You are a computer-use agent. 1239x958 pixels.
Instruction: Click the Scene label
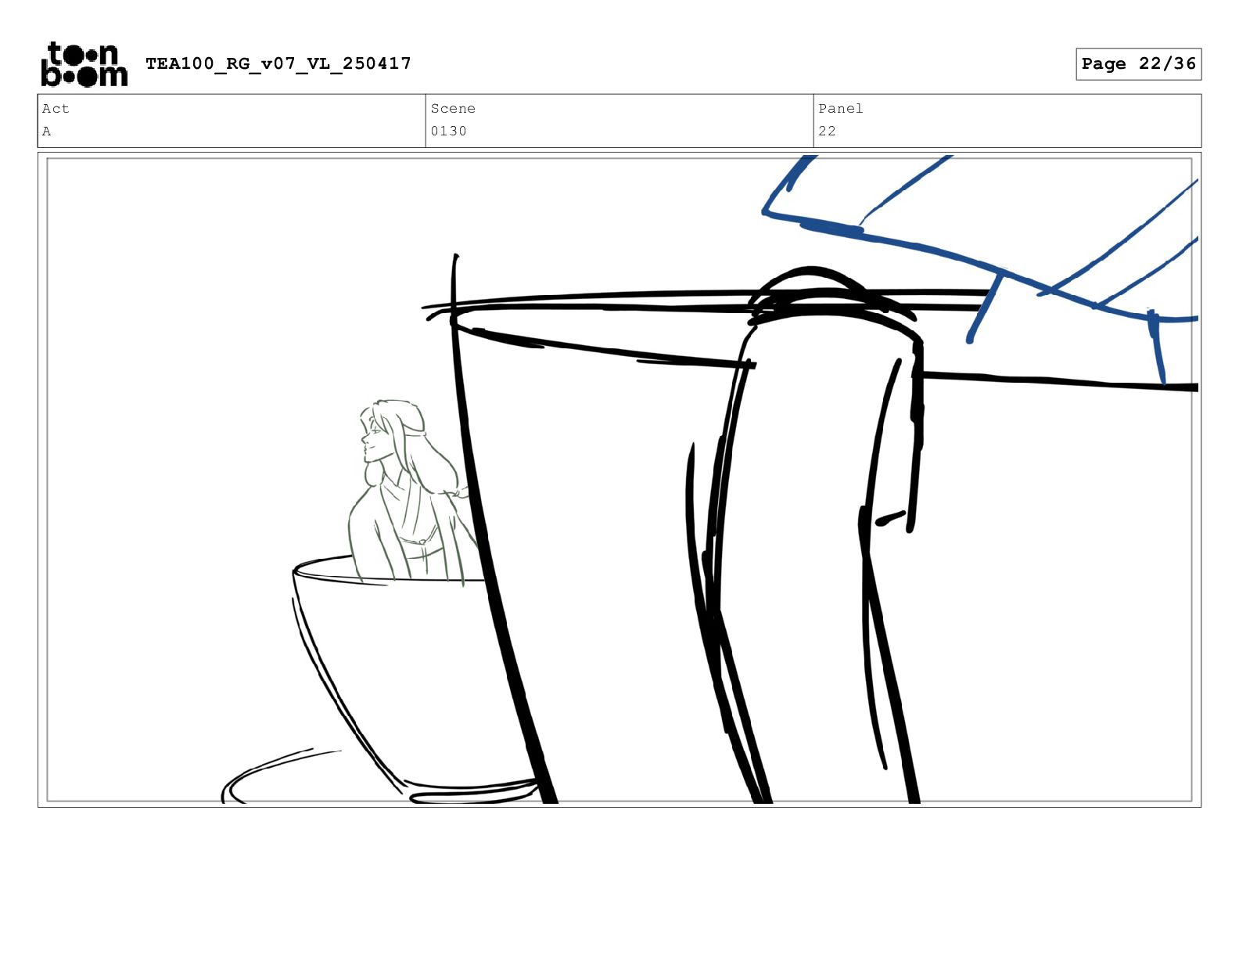[x=453, y=109]
